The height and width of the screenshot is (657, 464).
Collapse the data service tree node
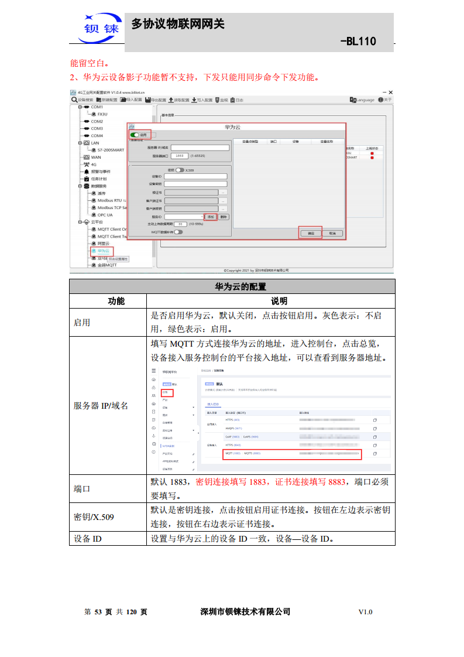coord(80,186)
